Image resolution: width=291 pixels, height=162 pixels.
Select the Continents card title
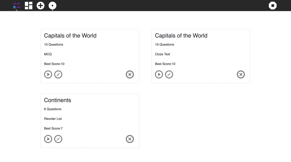[57, 100]
